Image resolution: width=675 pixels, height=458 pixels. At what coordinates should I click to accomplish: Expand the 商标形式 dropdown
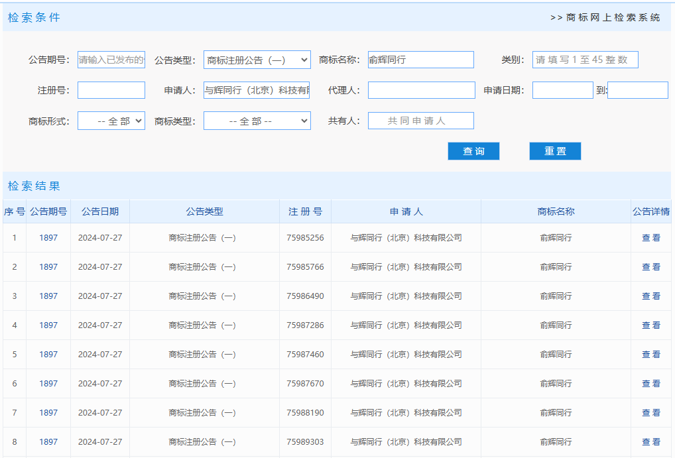pyautogui.click(x=111, y=120)
